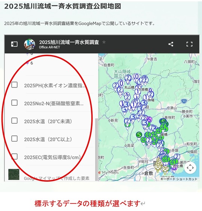Click the legend panel vertical scrollbar
The height and width of the screenshot is (211, 202).
(x=97, y=150)
